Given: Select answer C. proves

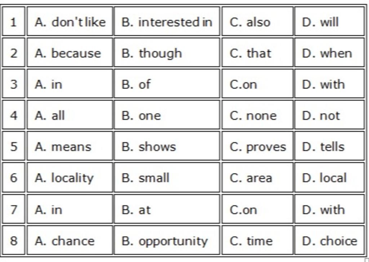Looking at the screenshot, I should coord(258,147).
